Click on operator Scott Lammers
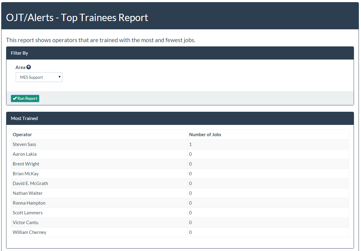 [x=28, y=213]
